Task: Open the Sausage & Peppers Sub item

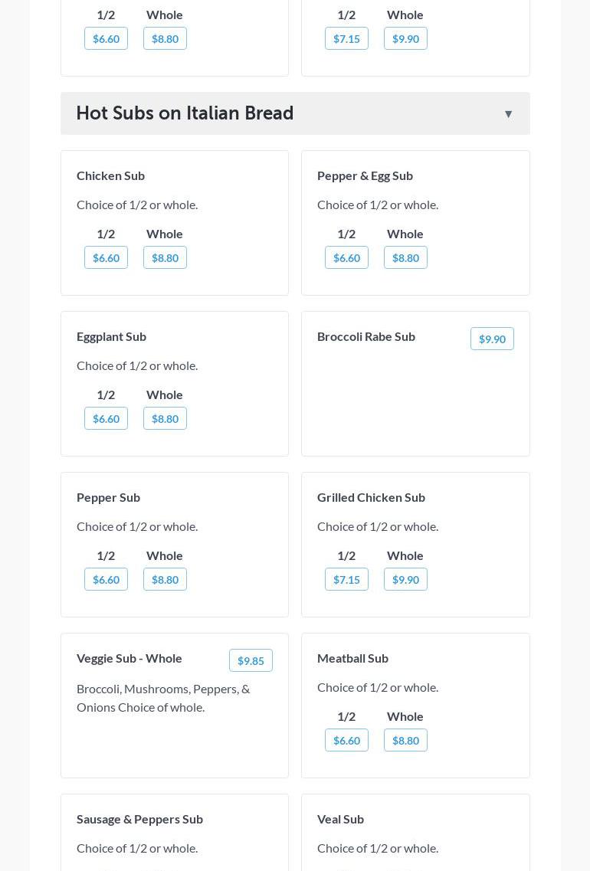Action: pyautogui.click(x=139, y=819)
